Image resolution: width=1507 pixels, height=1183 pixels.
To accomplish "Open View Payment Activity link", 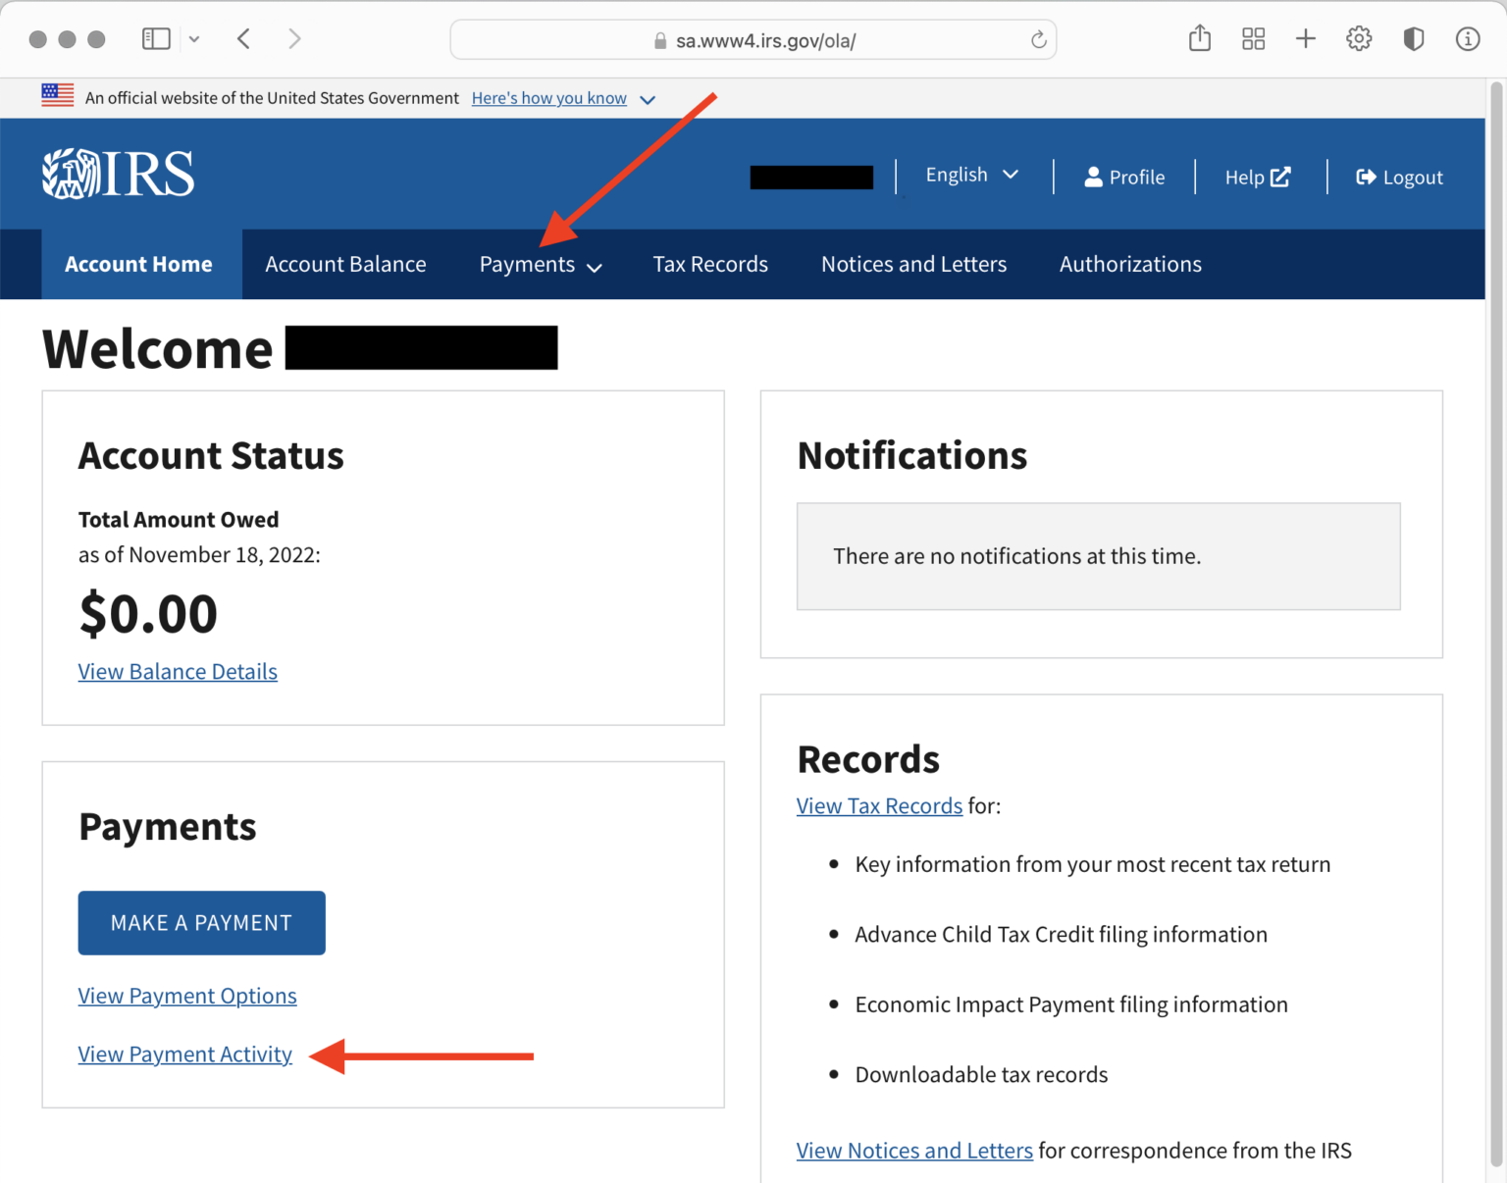I will [184, 1054].
